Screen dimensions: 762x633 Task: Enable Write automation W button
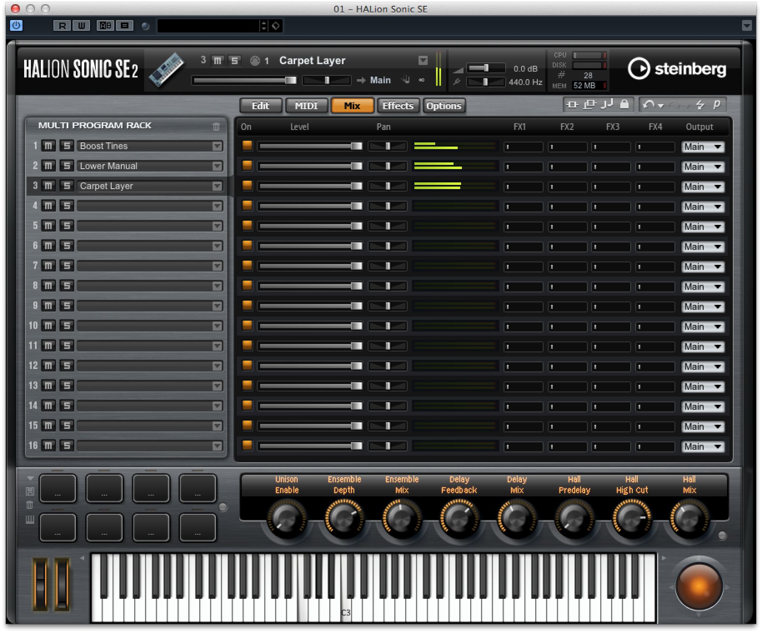pyautogui.click(x=81, y=26)
